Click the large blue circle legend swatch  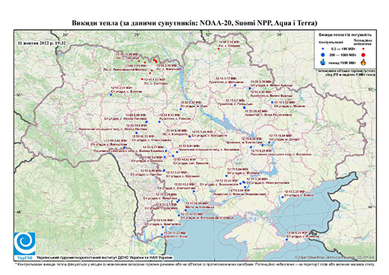pyautogui.click(x=323, y=55)
